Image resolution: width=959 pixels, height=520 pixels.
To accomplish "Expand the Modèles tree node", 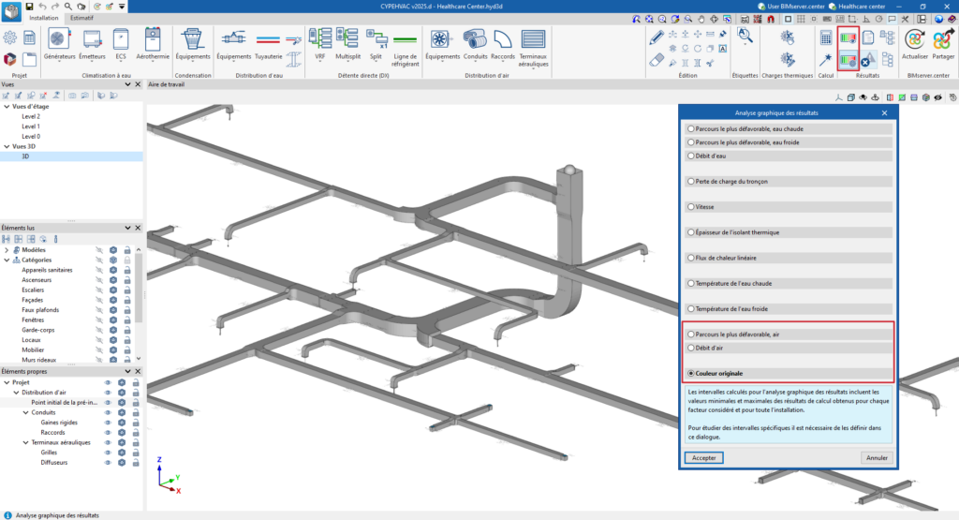I will (7, 250).
